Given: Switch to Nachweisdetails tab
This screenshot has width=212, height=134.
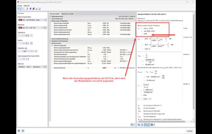Looking at the screenshot, I should (55, 14).
